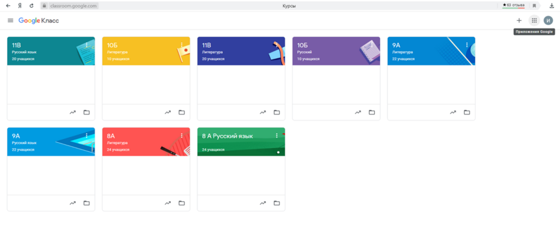This screenshot has height=247, width=560.
Task: Open options menu of 9А Литература card
Action: pos(466,45)
